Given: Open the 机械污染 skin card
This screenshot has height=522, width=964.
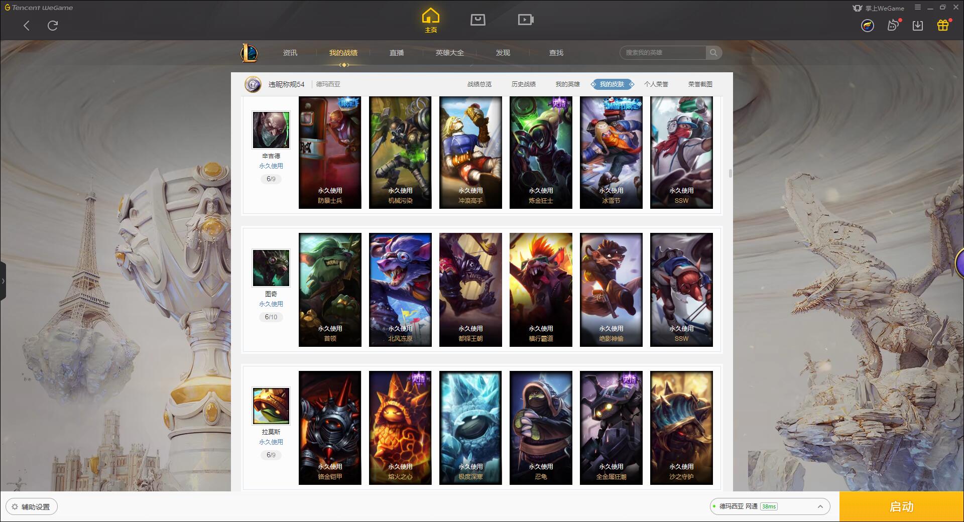Looking at the screenshot, I should 400,153.
